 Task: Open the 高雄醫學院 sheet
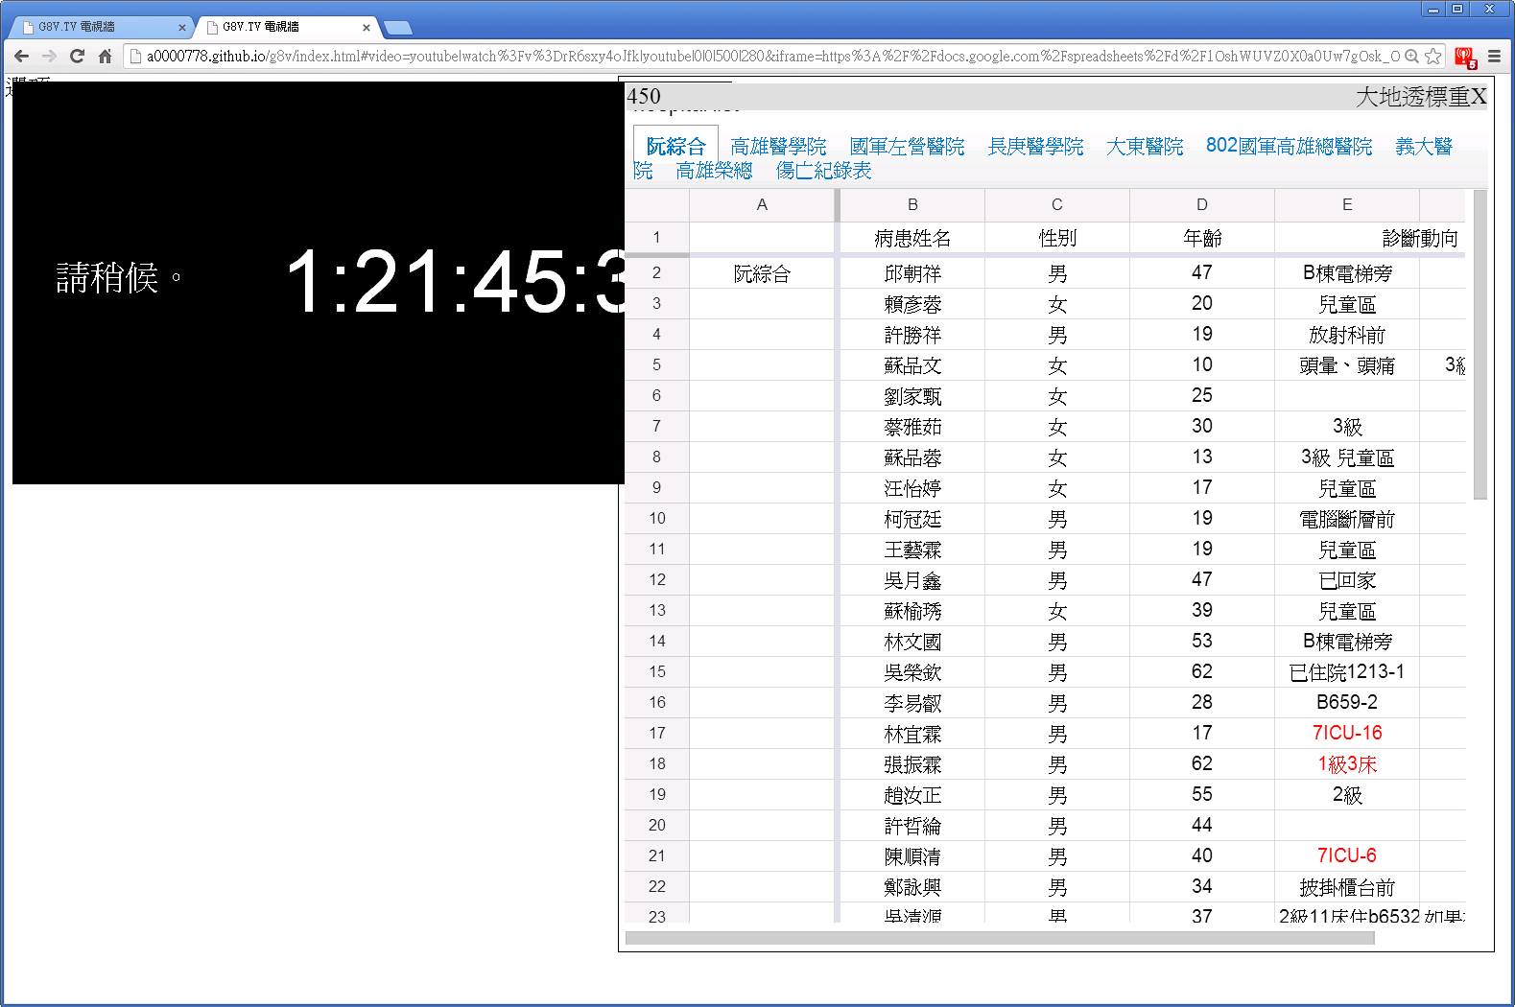point(778,147)
